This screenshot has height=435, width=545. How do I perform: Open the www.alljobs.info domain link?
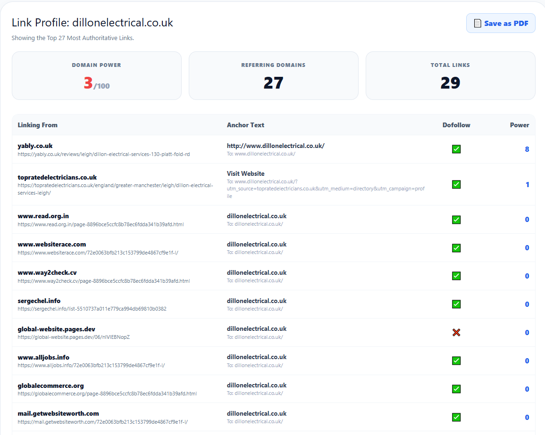point(43,357)
